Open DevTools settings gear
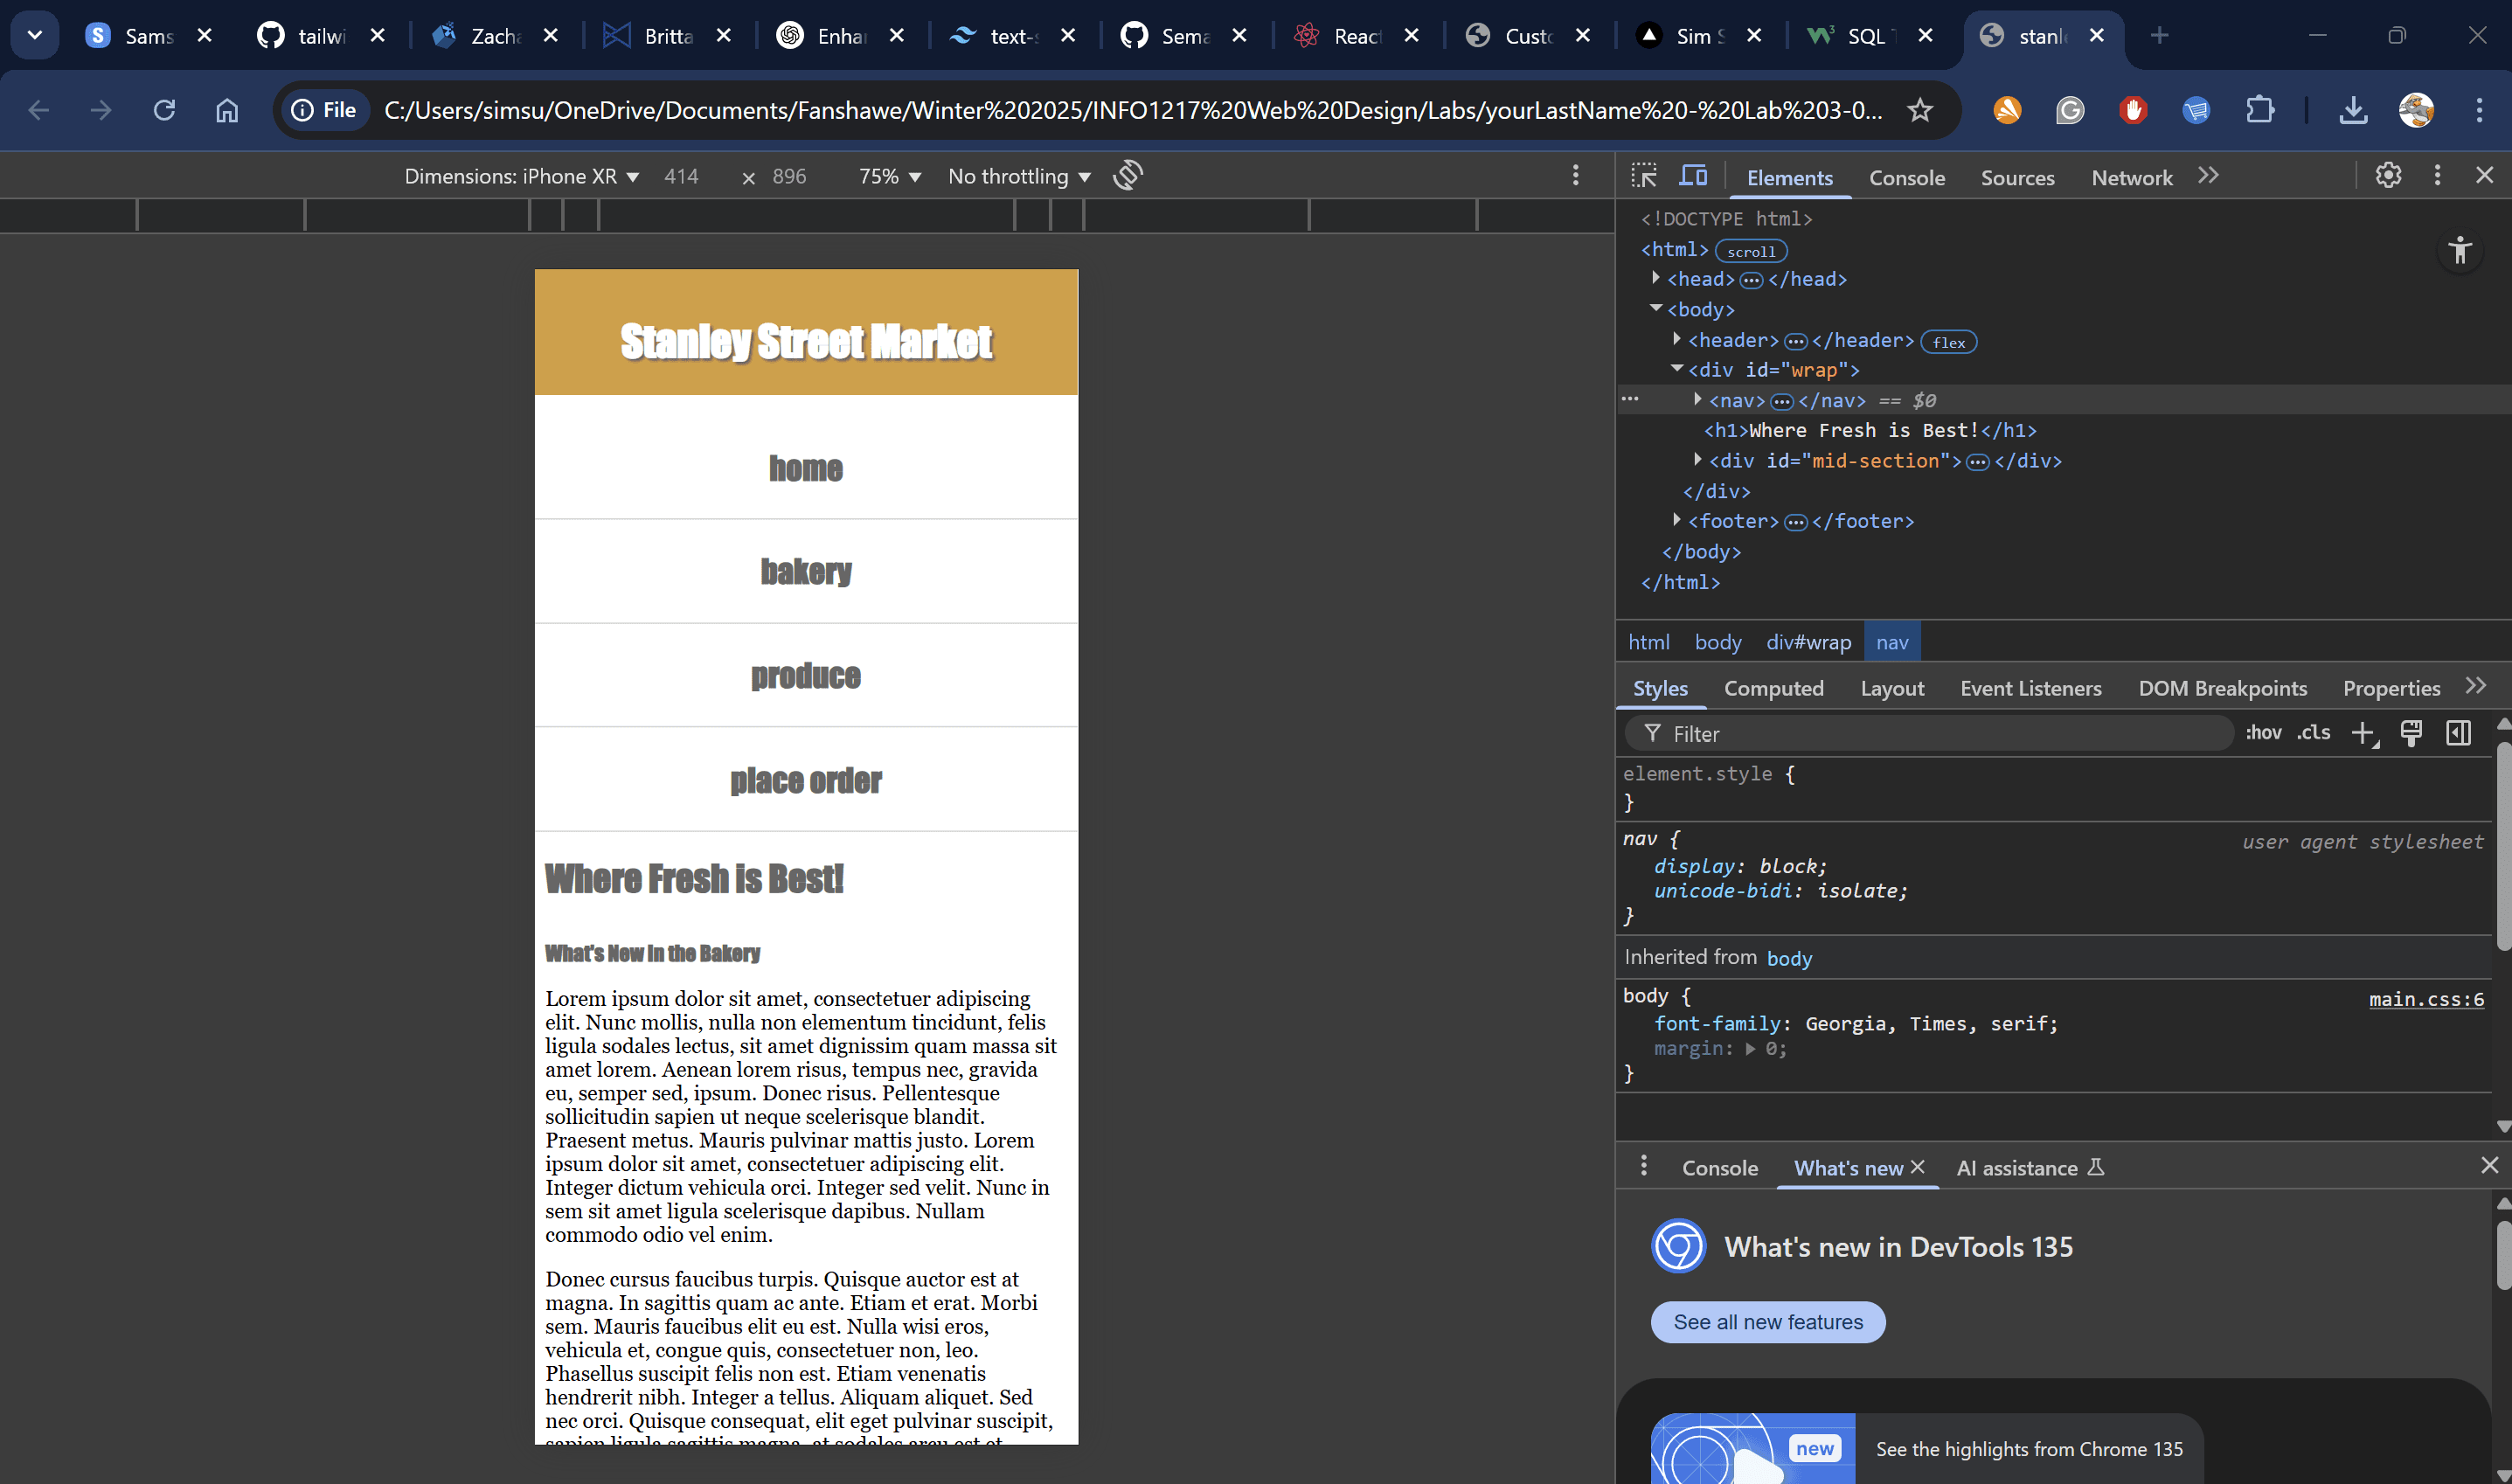Viewport: 2512px width, 1484px height. pyautogui.click(x=2389, y=175)
